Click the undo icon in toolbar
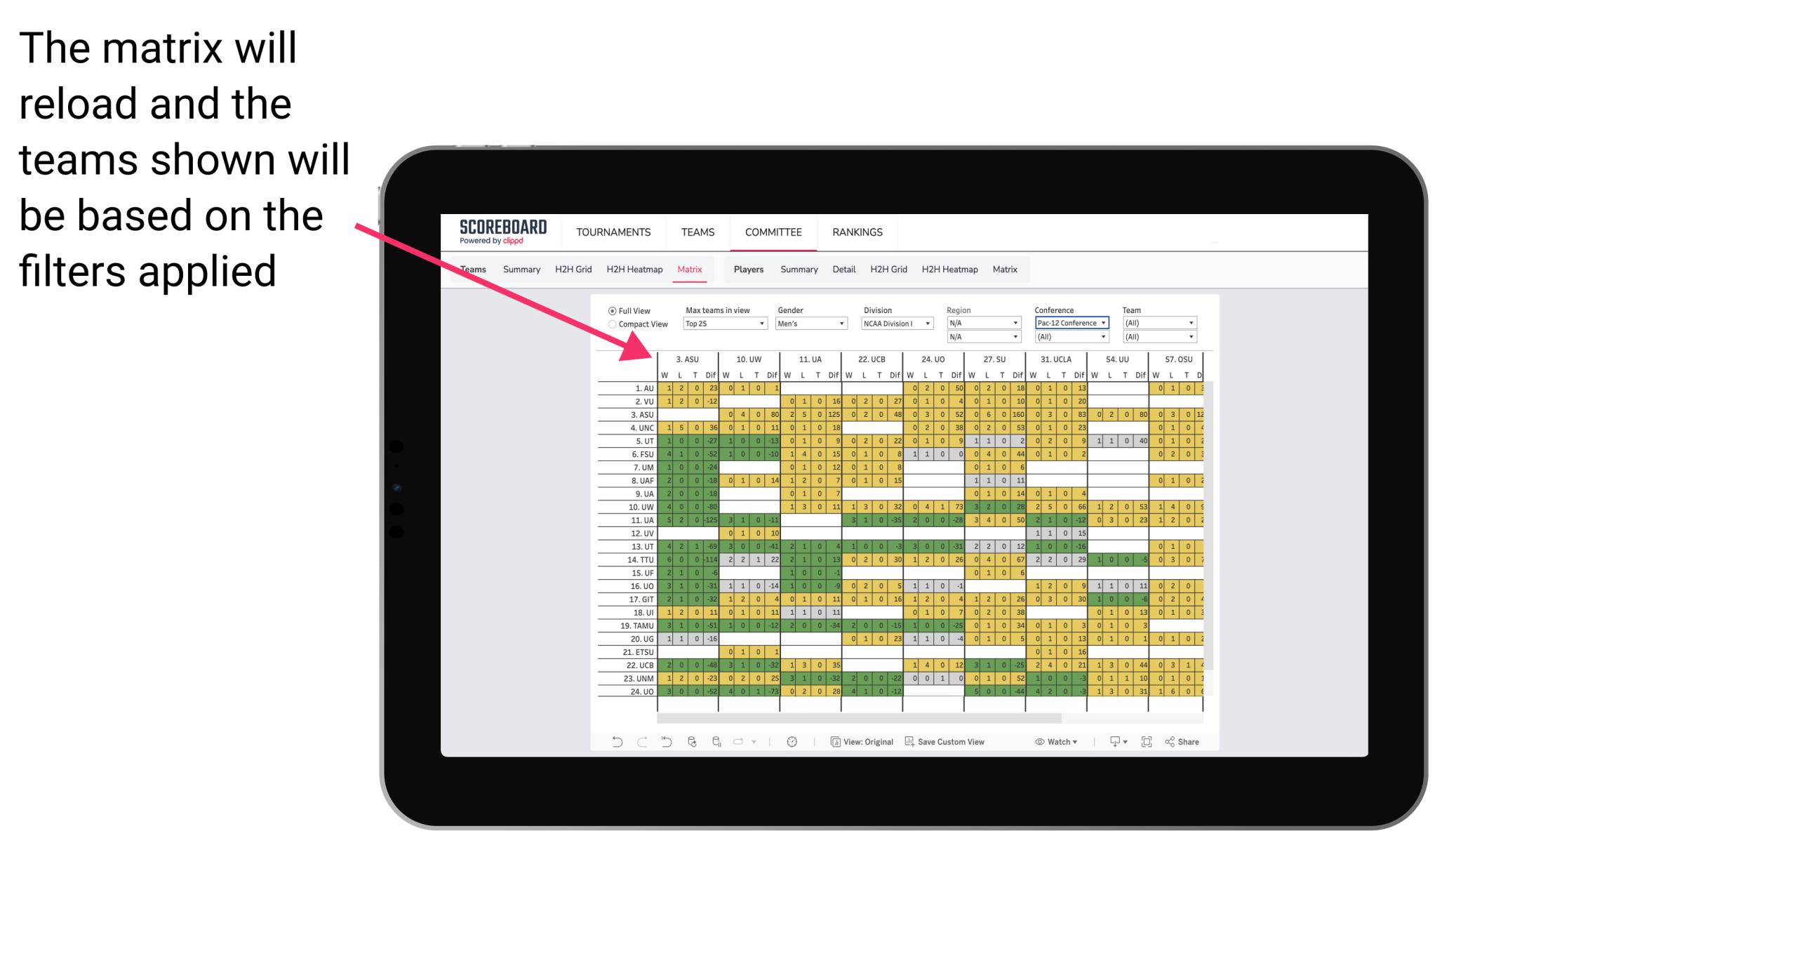 pyautogui.click(x=615, y=743)
